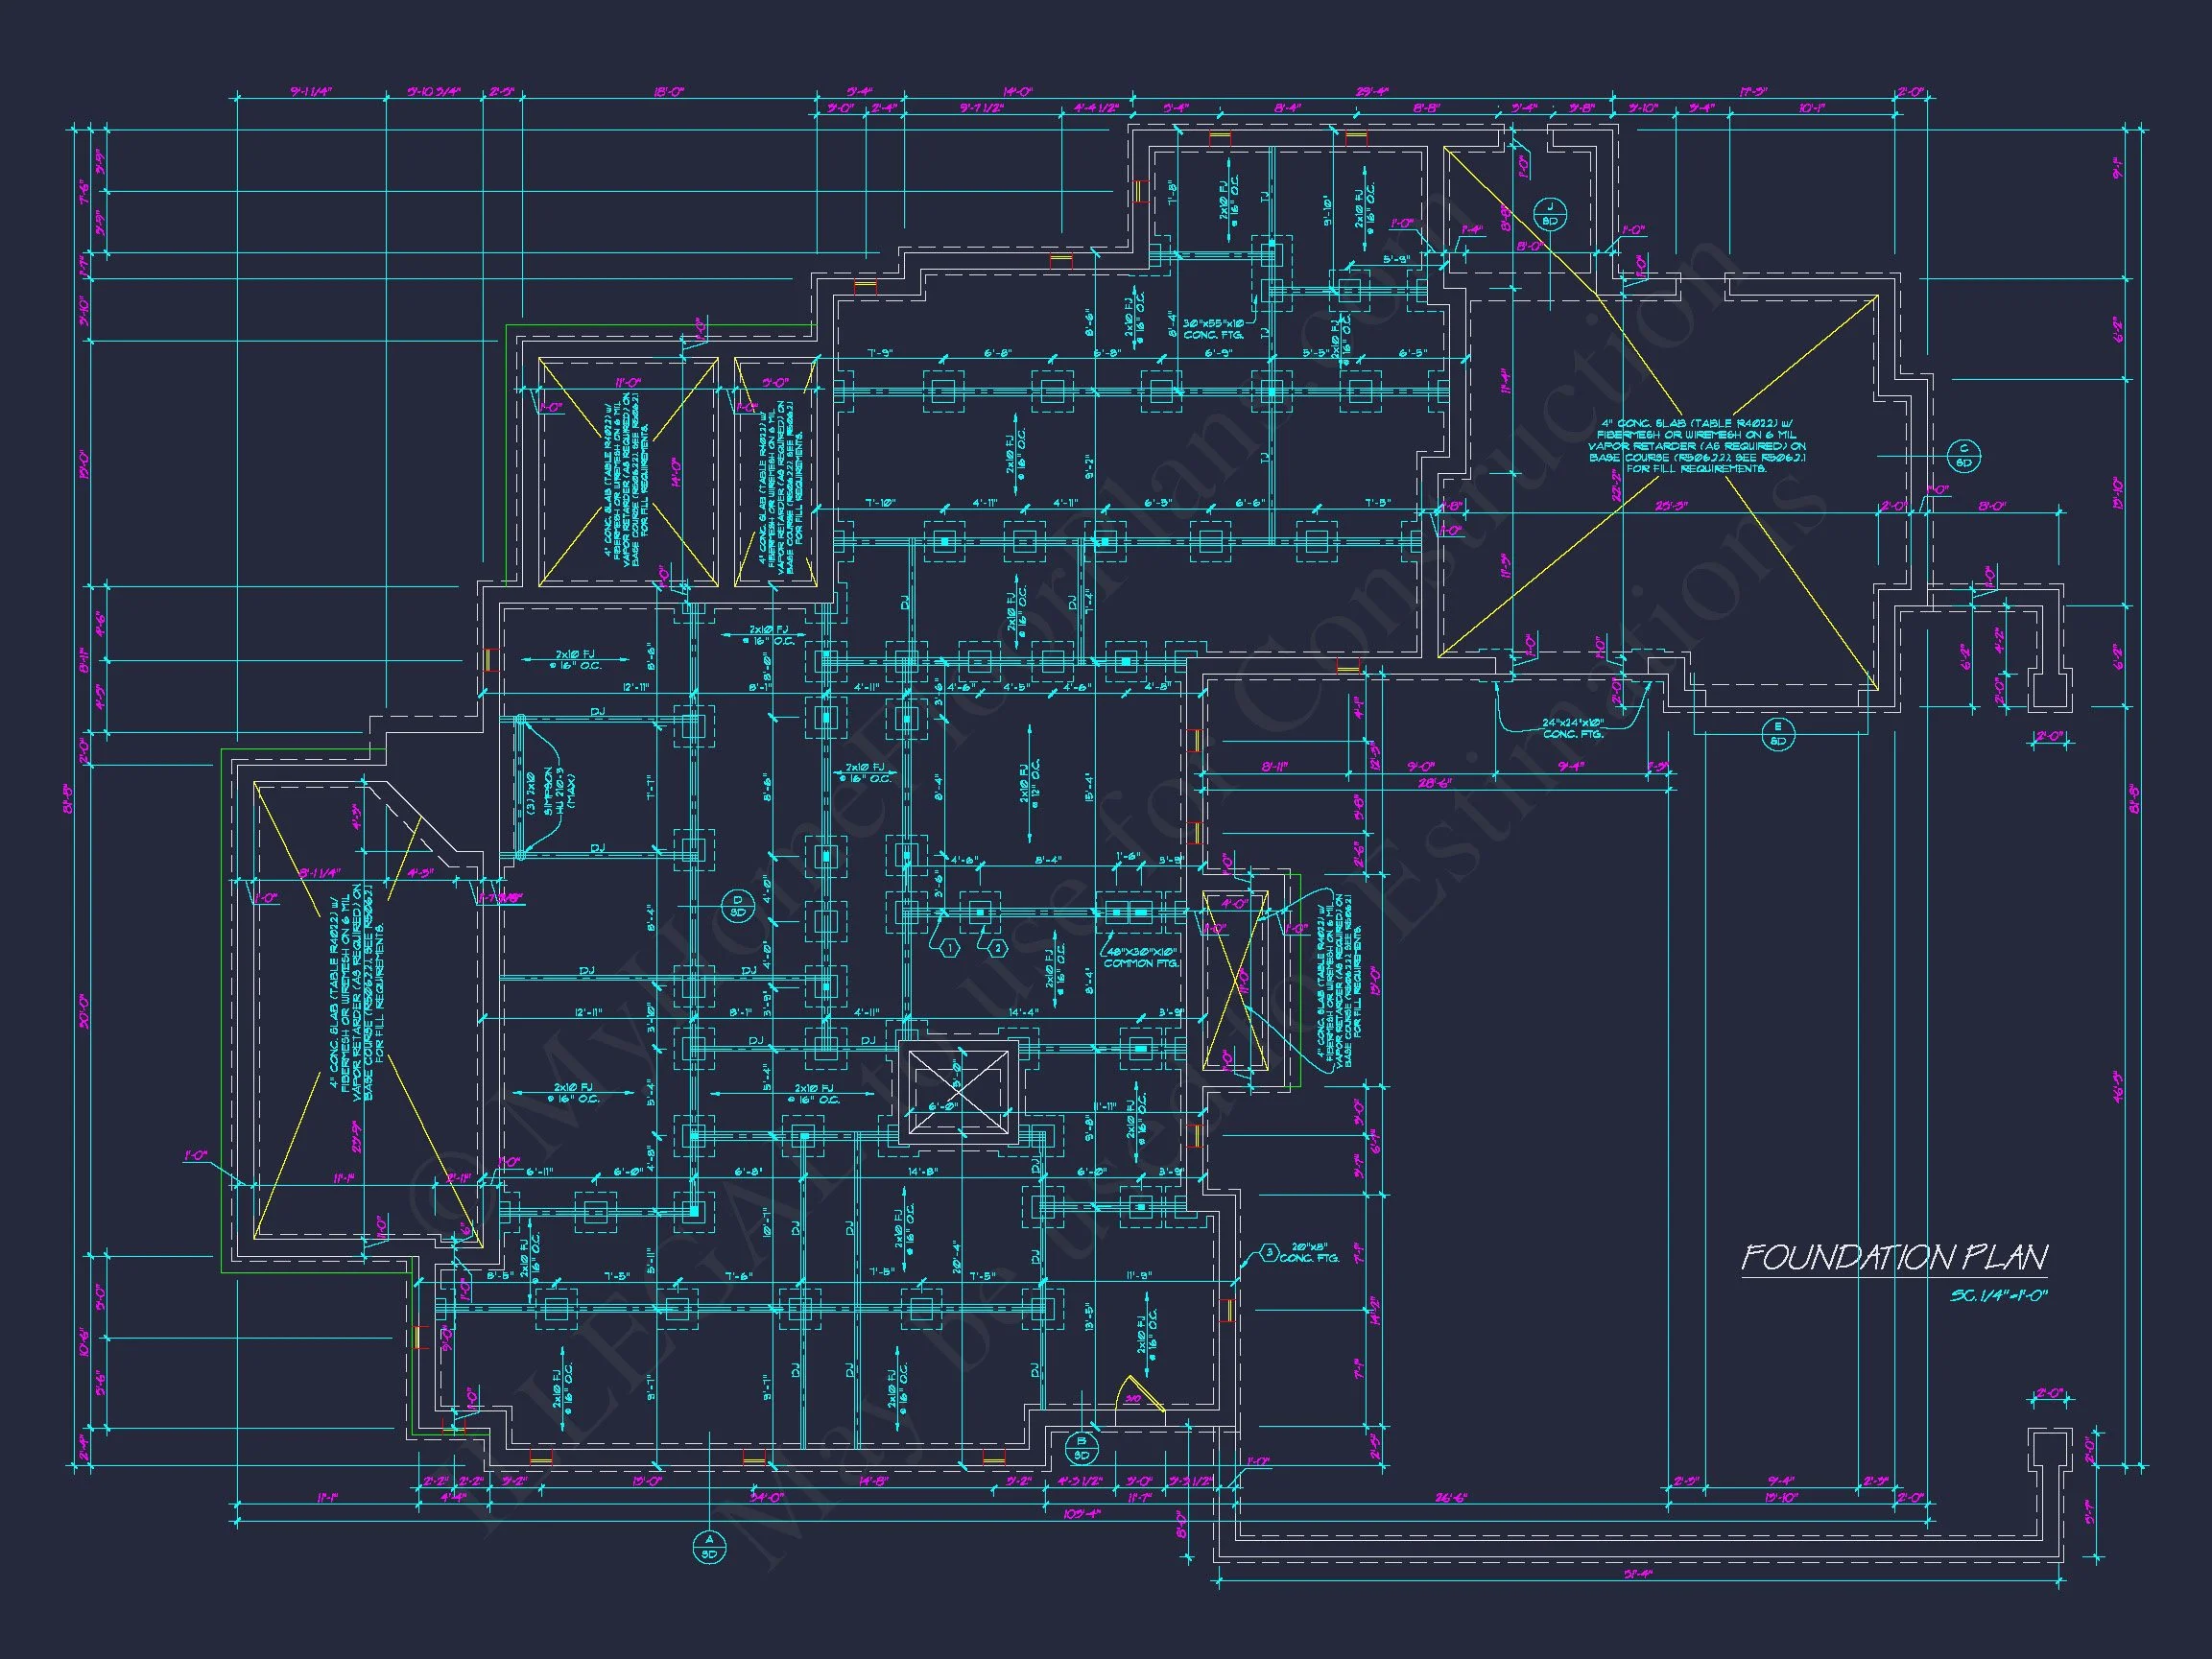Viewport: 2212px width, 1659px height.
Task: Click hexagon keynote tag number 1
Action: tap(949, 947)
